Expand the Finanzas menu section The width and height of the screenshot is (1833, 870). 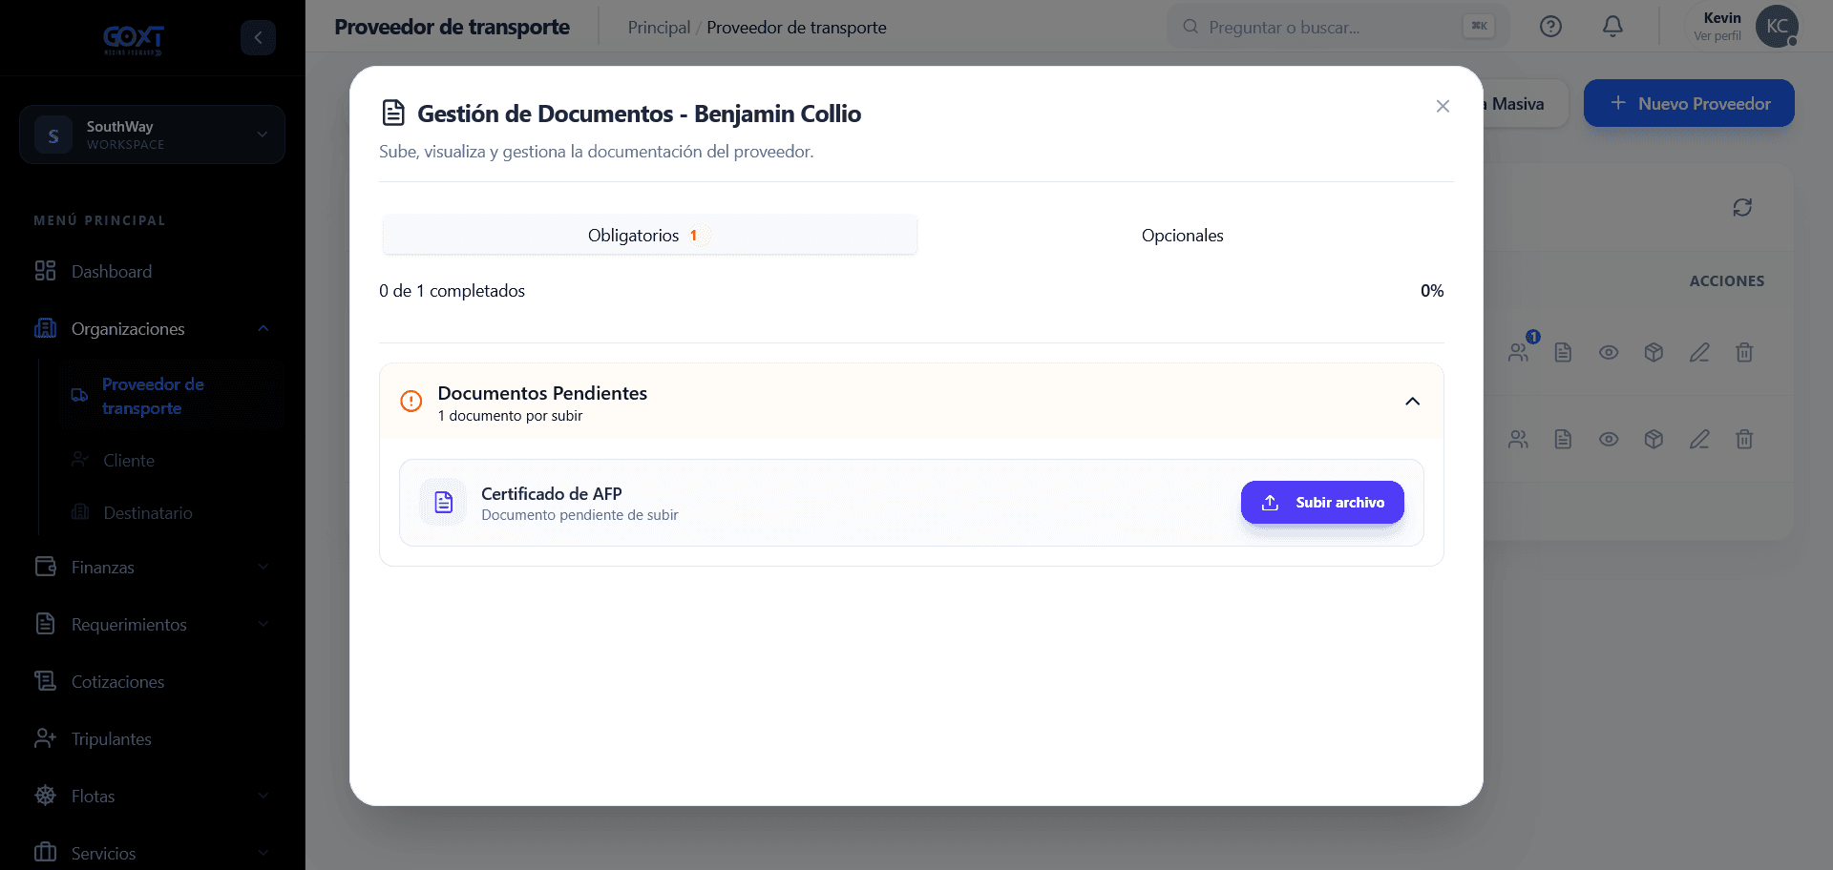pos(152,568)
